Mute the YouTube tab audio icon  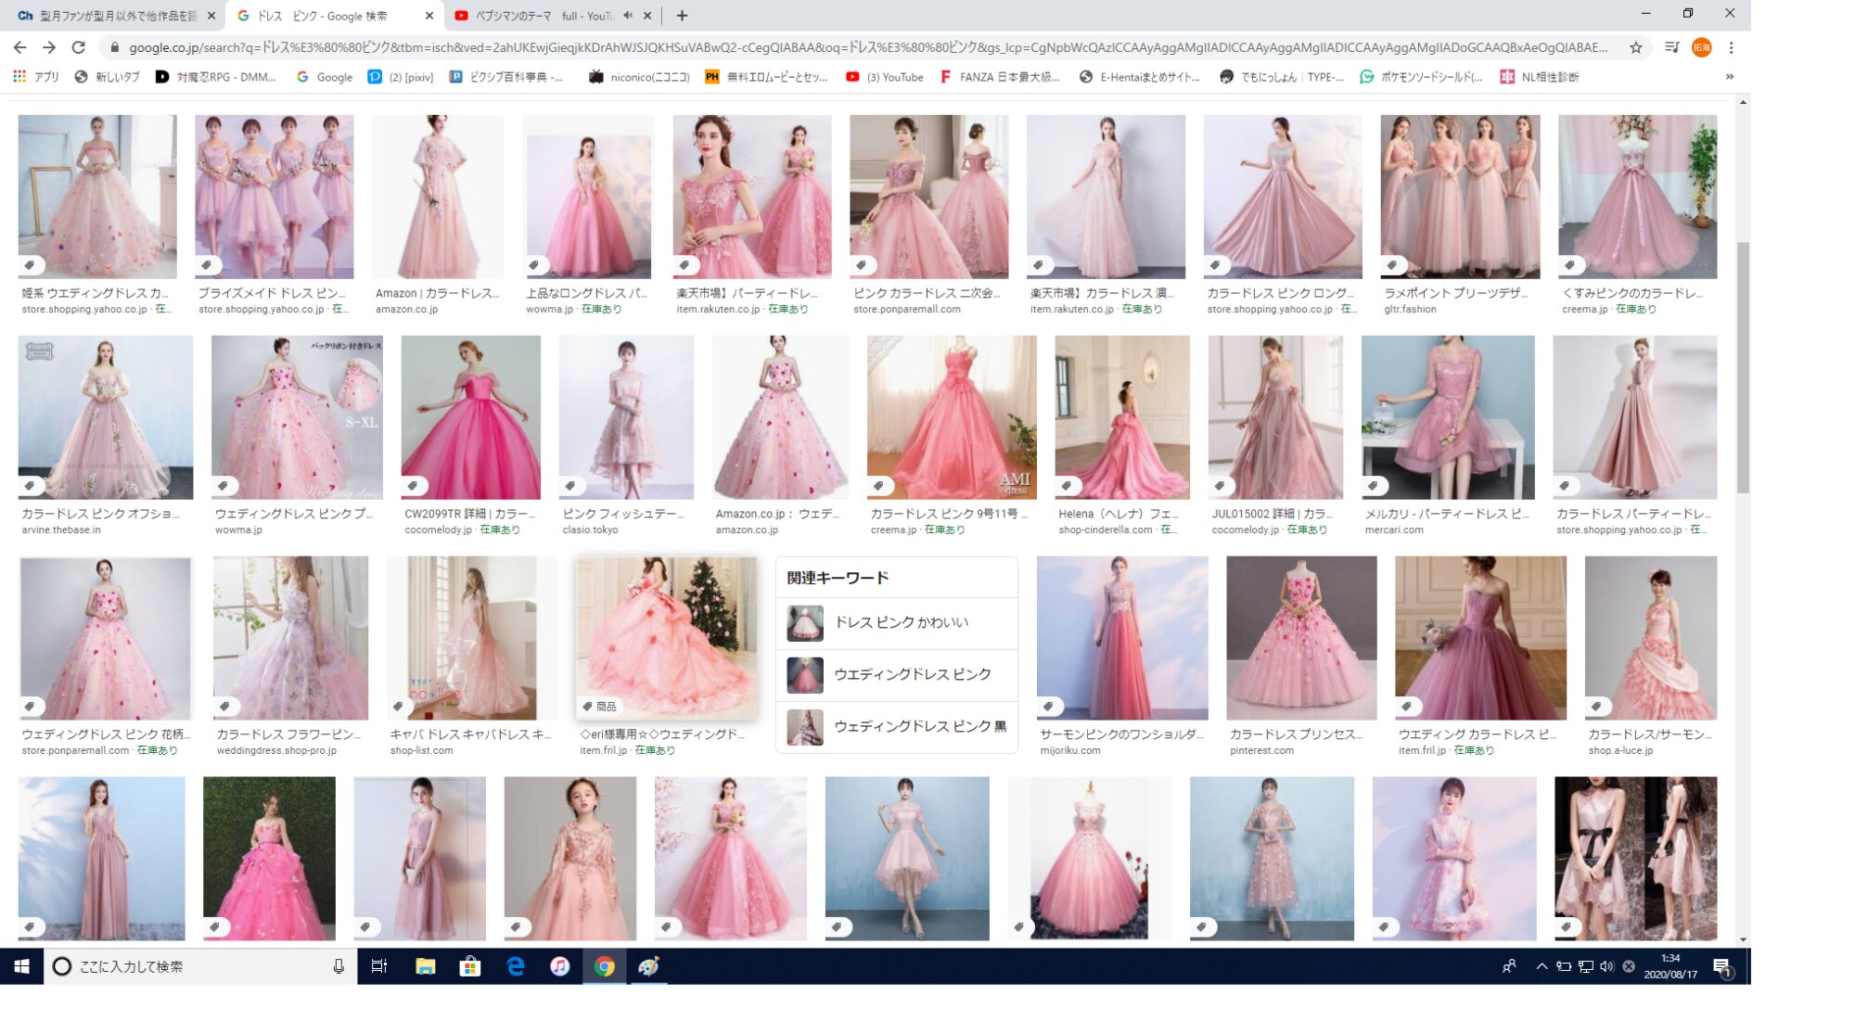point(628,16)
